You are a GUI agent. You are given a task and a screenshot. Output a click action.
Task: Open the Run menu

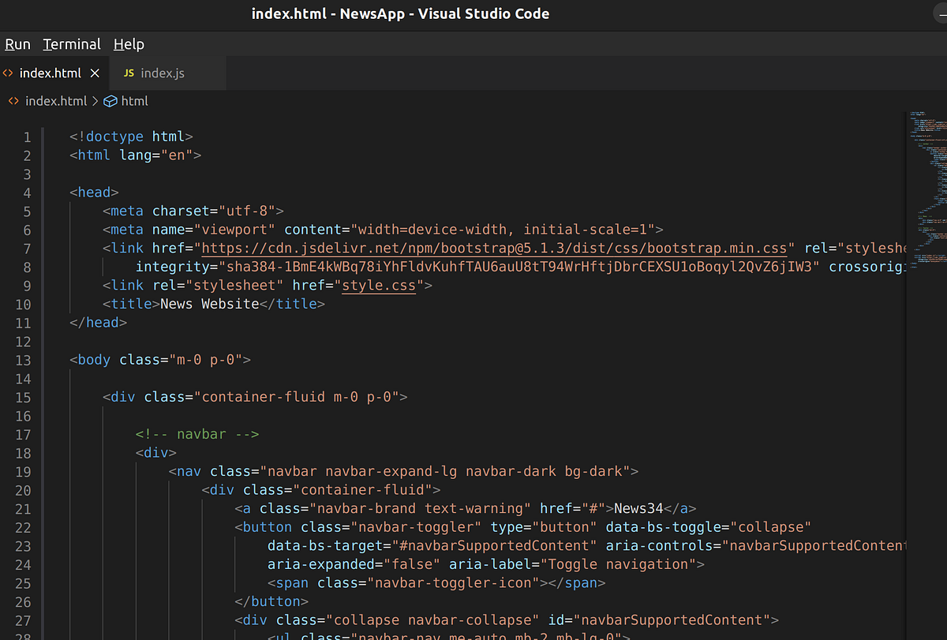pyautogui.click(x=17, y=44)
